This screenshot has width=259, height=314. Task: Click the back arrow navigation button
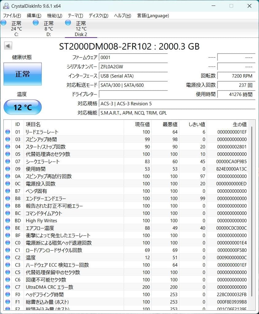coord(7,46)
